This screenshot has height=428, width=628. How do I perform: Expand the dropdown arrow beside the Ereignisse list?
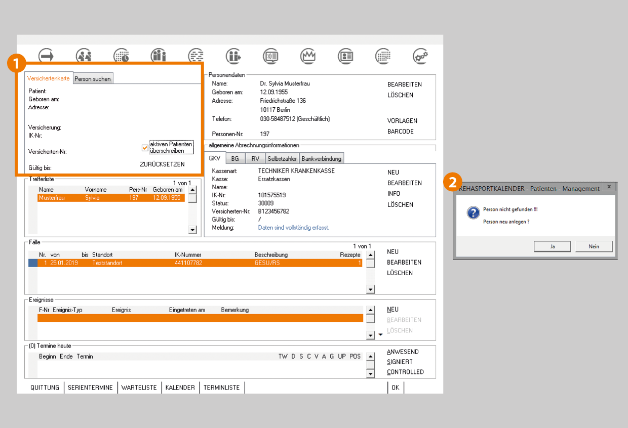[381, 335]
